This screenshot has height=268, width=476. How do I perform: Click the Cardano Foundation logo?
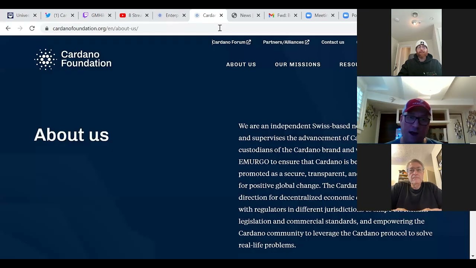pos(73,59)
